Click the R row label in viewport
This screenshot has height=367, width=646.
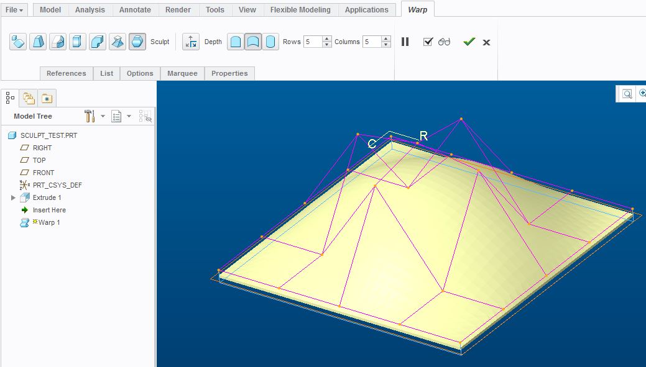(423, 136)
